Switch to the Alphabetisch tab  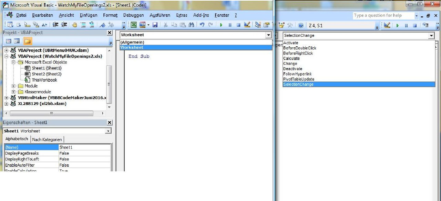(x=17, y=139)
